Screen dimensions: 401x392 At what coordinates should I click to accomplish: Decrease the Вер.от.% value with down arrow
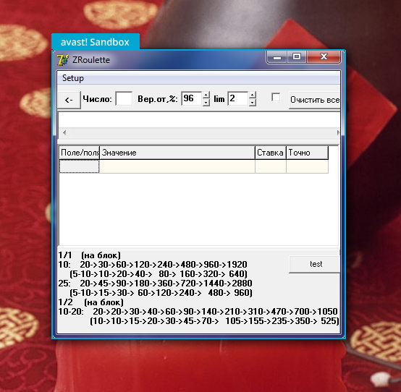[x=206, y=102]
